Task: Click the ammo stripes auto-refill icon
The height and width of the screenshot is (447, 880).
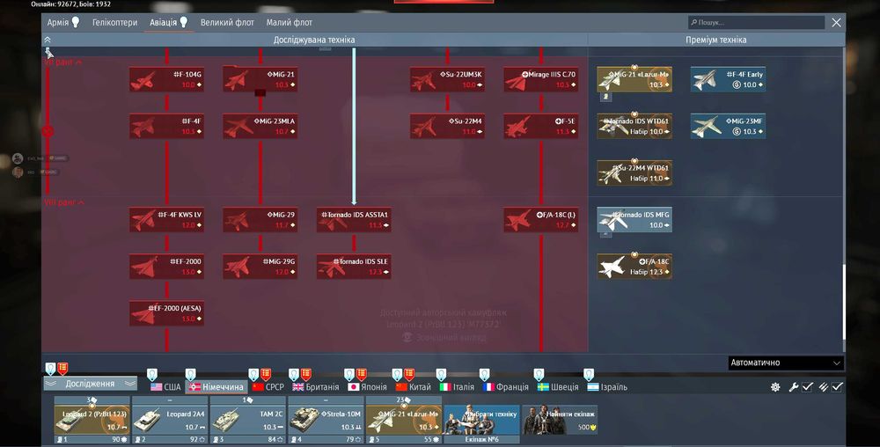Action: point(824,387)
